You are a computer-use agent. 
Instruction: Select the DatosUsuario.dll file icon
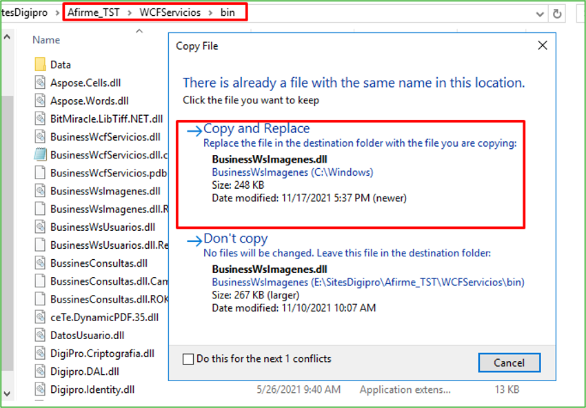[x=40, y=336]
